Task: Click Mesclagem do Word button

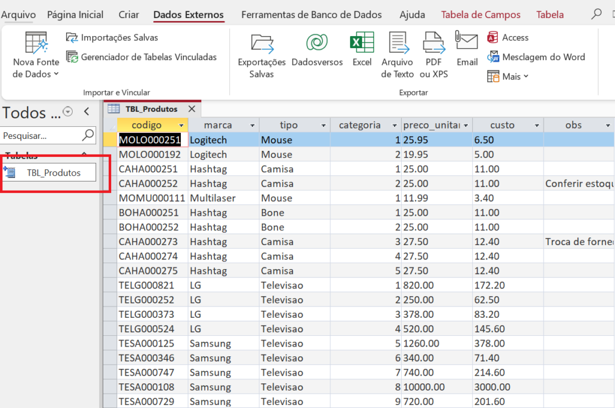Action: [536, 57]
